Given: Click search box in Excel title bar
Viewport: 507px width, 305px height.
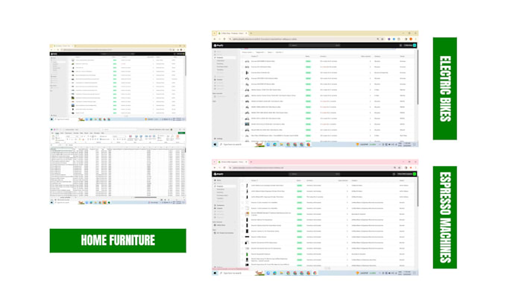Looking at the screenshot, I should click(119, 129).
